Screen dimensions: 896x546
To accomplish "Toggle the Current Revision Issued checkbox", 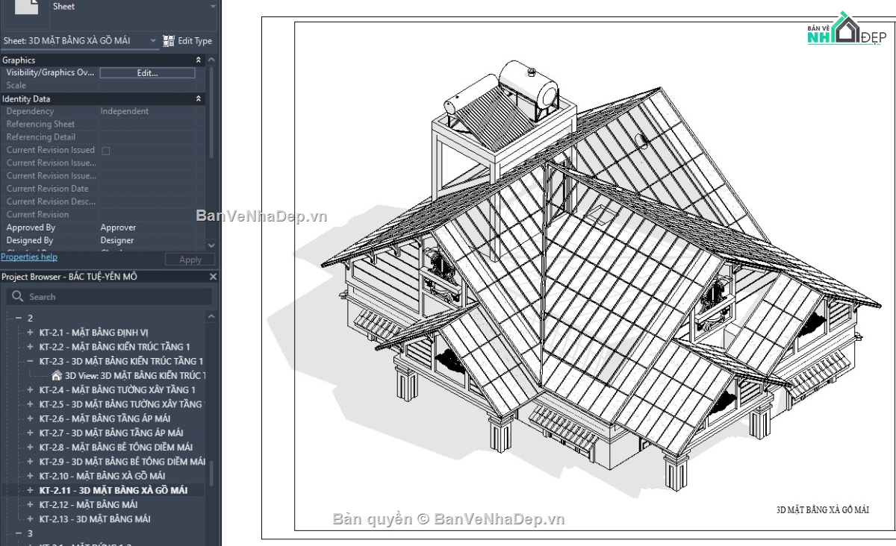I will pos(105,151).
